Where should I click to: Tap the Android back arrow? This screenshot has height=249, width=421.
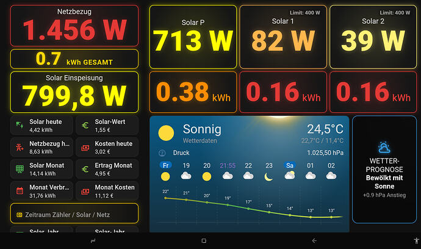(x=314, y=240)
